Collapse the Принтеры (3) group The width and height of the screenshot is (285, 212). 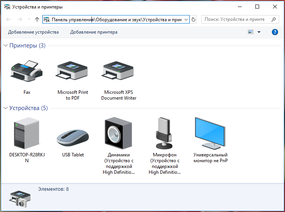(6, 46)
